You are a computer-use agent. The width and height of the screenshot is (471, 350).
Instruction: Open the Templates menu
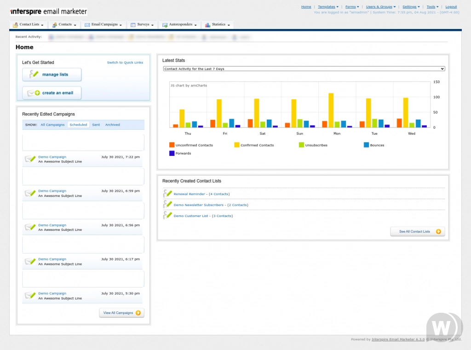click(x=327, y=6)
